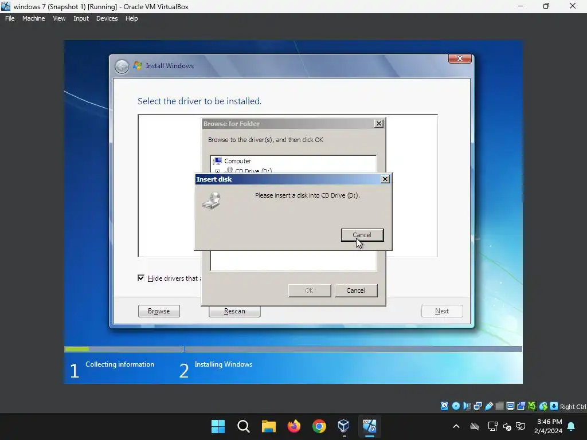Screen dimensions: 587x440
Task: Open the network tray icon
Action: coord(492,426)
